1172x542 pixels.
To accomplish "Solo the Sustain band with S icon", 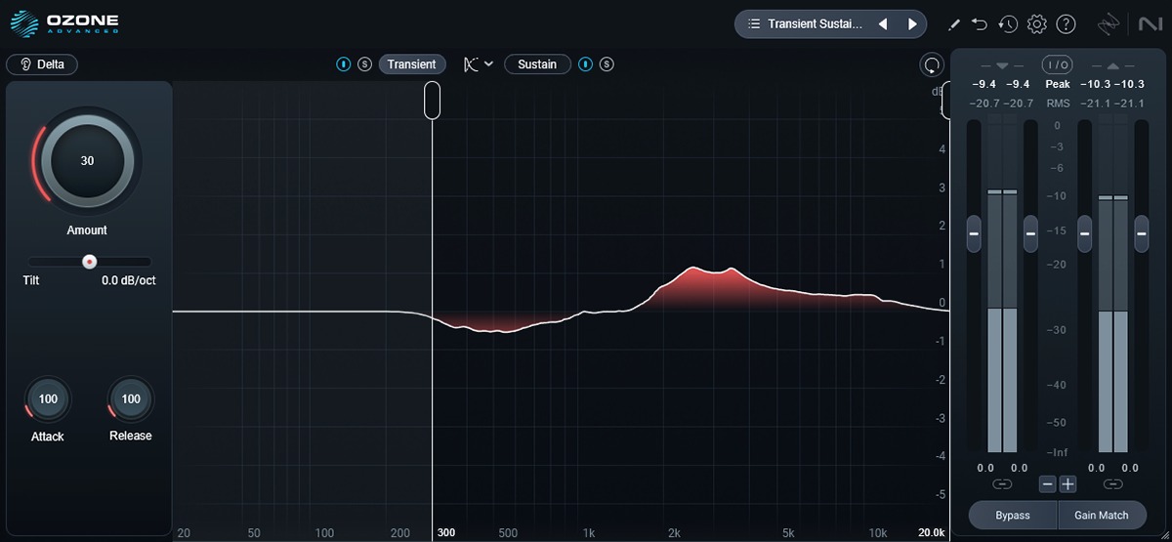I will tap(607, 64).
